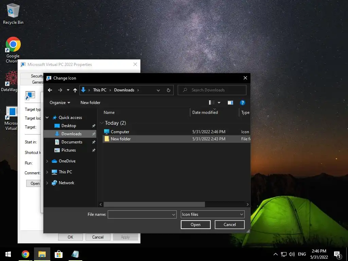This screenshot has height=261, width=348.
Task: Open the Organize dropdown menu
Action: pos(60,103)
